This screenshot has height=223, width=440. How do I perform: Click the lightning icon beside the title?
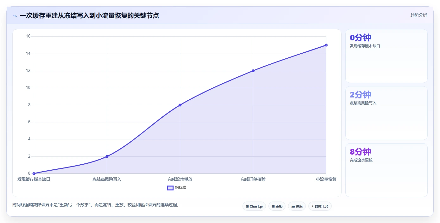pos(15,16)
